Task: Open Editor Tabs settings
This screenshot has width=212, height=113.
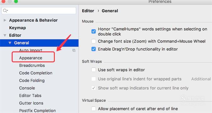Action: (30, 95)
